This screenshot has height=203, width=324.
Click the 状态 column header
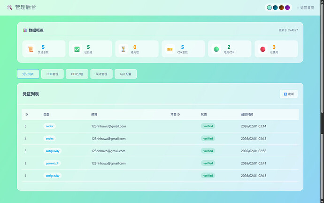pyautogui.click(x=204, y=115)
